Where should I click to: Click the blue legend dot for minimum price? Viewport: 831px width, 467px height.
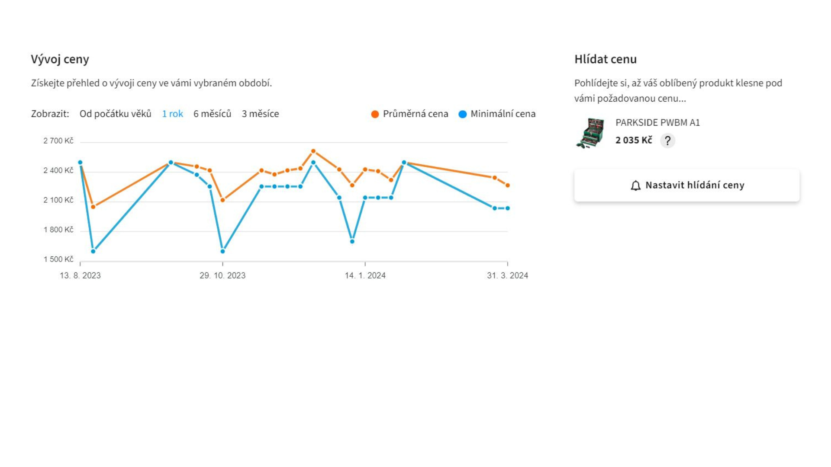(x=463, y=114)
